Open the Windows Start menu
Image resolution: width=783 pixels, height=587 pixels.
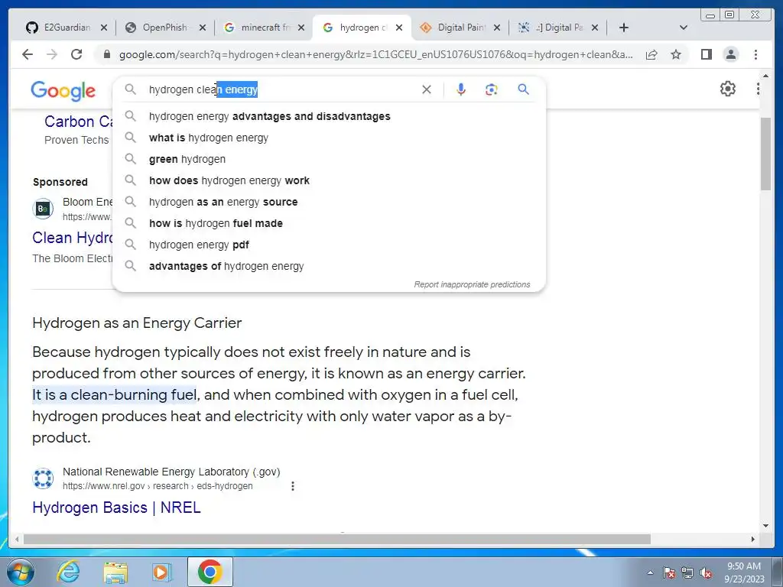point(20,572)
